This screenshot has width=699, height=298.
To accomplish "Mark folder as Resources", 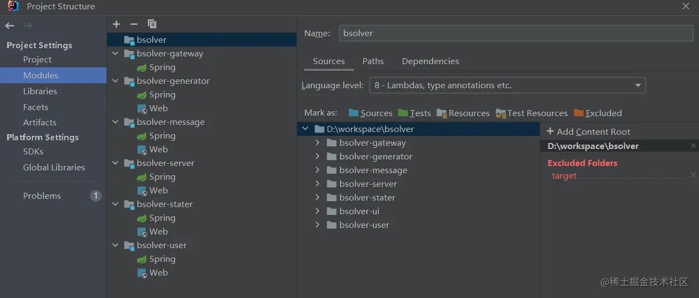I will click(x=463, y=113).
